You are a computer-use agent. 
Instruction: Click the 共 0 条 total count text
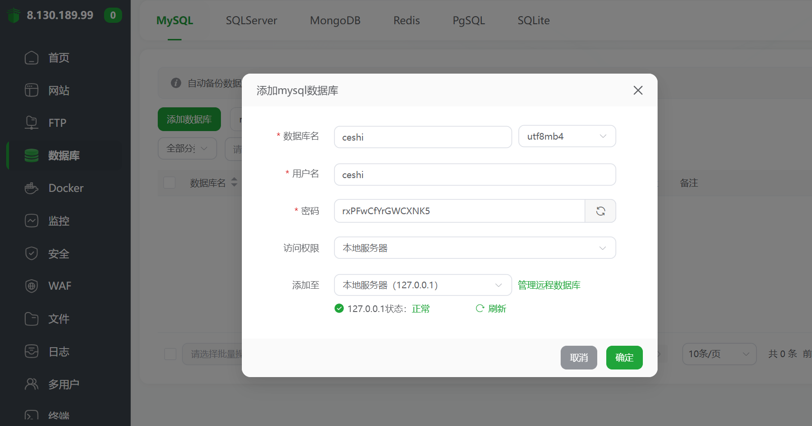tap(783, 354)
